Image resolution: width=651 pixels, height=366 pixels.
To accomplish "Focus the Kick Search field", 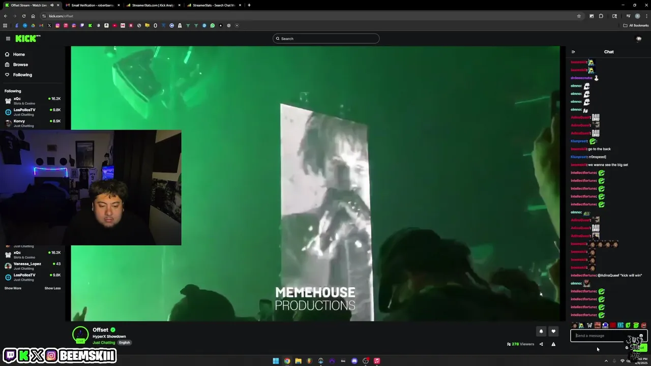I will point(326,39).
